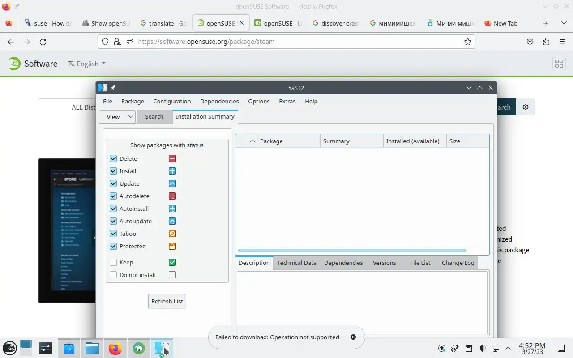Click the Autodelete status icon
The image size is (573, 358).
tap(172, 196)
